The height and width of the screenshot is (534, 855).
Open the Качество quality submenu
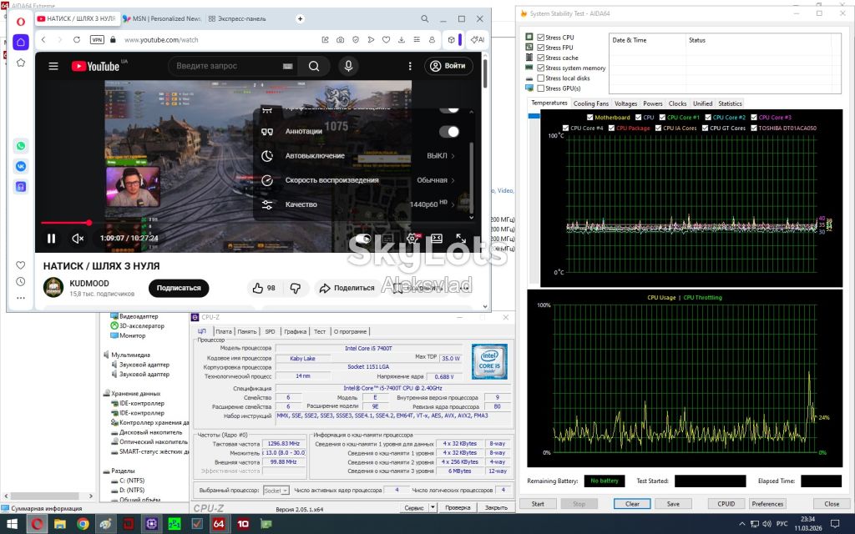(361, 204)
